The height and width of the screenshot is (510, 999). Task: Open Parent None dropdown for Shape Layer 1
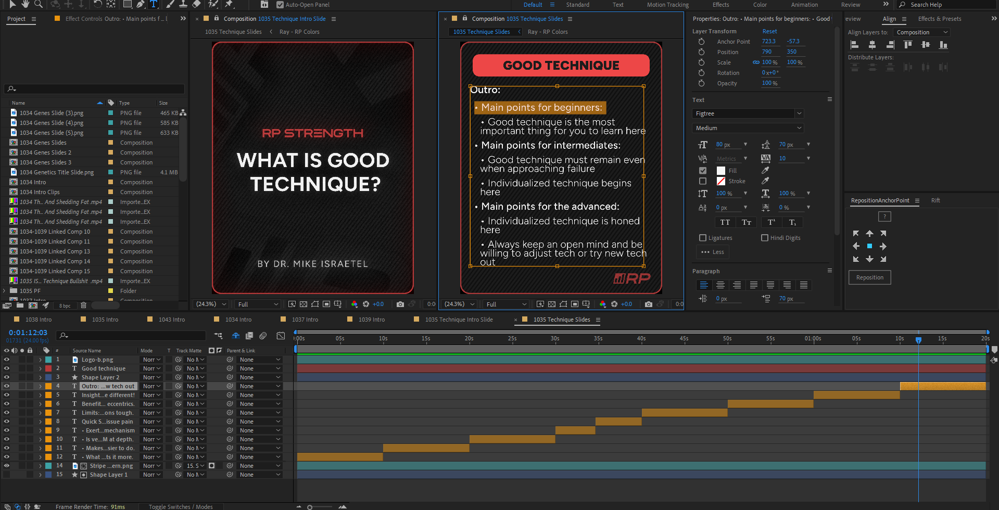pos(260,475)
